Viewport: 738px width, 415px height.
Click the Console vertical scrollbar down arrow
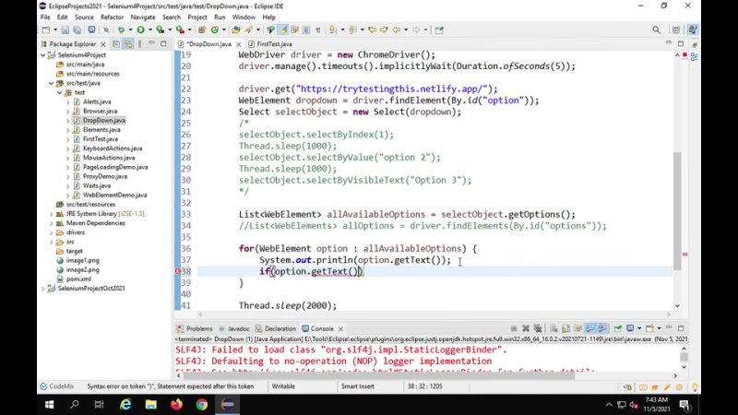click(684, 367)
